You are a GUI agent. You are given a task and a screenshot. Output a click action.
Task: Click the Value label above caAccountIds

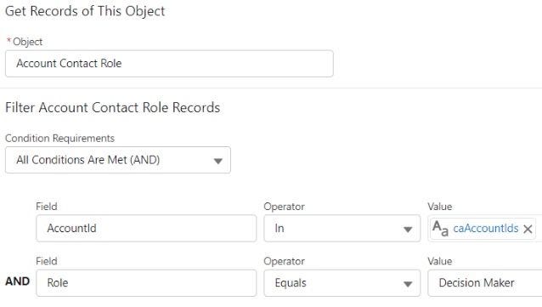pyautogui.click(x=440, y=207)
